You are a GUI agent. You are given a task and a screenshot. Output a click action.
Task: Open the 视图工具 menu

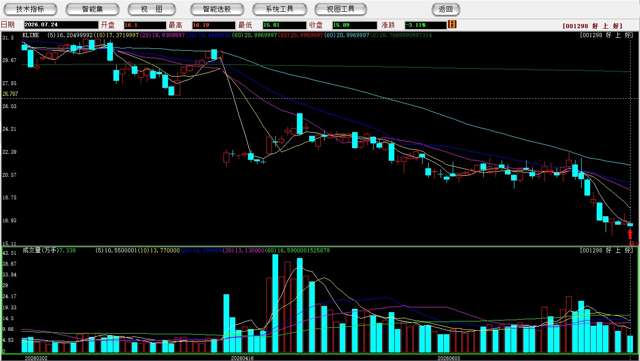pyautogui.click(x=341, y=9)
